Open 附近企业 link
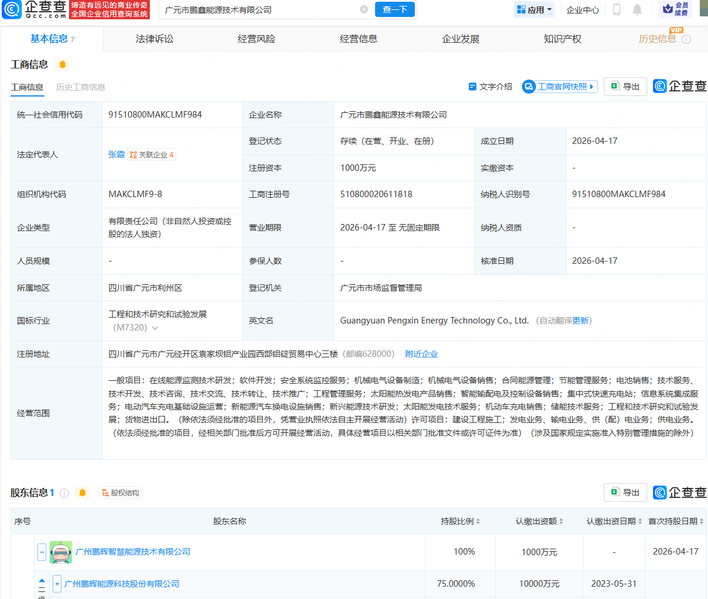Screen dimensions: 708x599 pos(421,354)
